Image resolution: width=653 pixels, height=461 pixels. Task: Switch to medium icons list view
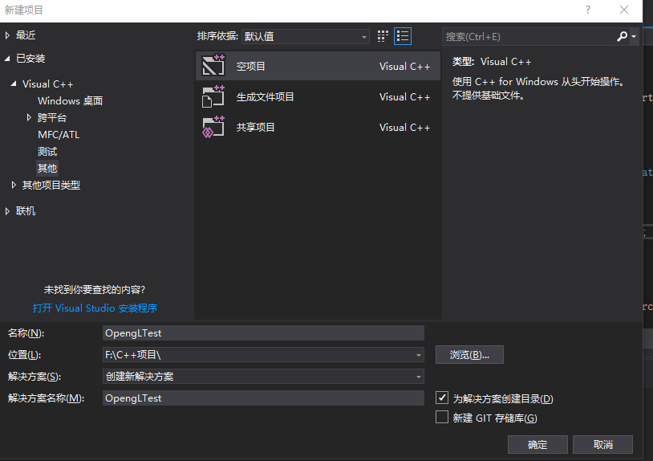click(x=403, y=36)
